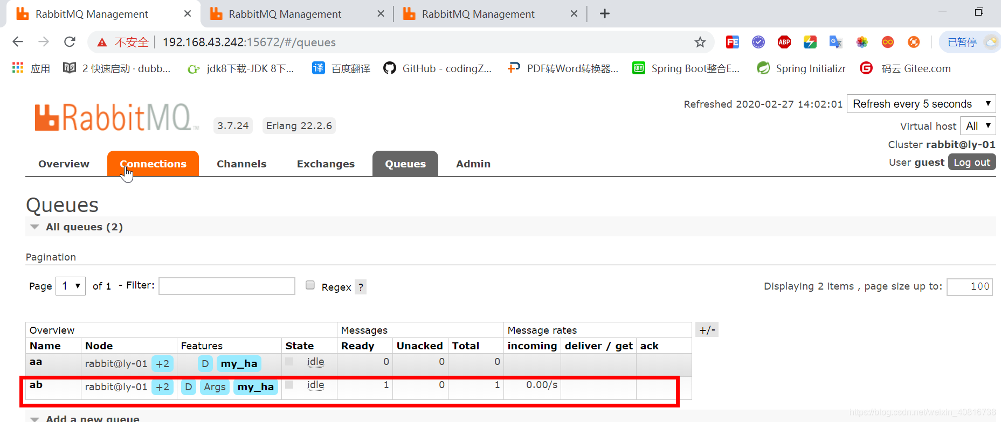Toggle column selection with +/- button

(707, 330)
